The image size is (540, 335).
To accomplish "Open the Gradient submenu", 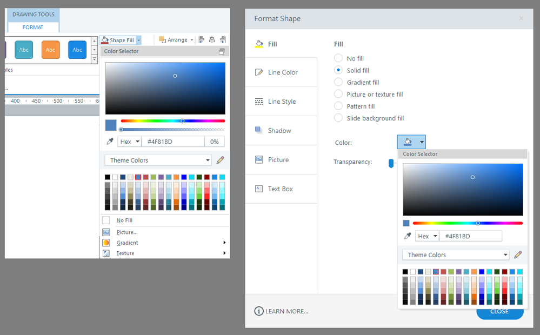I will (x=165, y=243).
